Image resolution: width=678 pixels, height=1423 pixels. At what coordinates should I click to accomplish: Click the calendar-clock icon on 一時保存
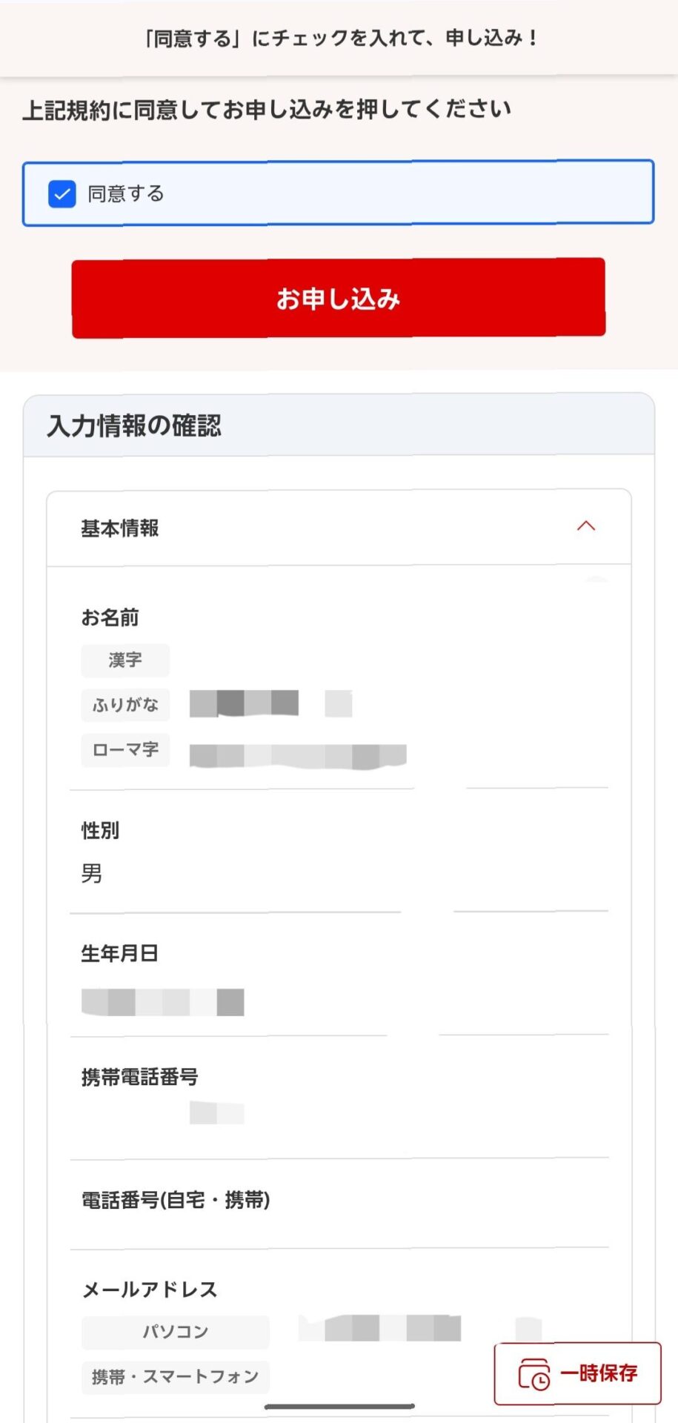tap(534, 1374)
